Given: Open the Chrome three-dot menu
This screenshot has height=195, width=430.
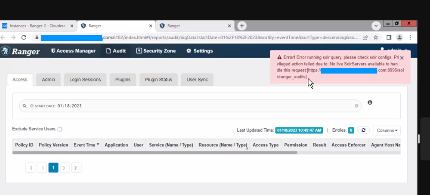Looking at the screenshot, I should click(x=410, y=37).
